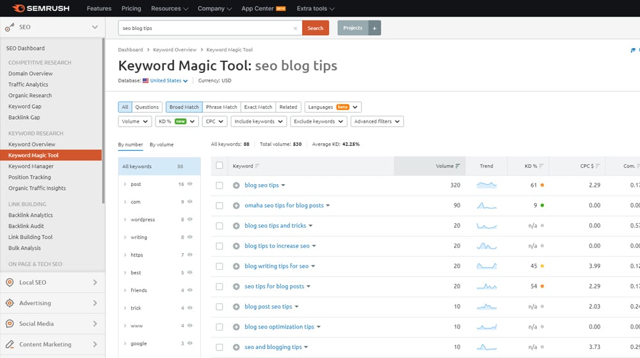Screen dimensions: 640x358
Task: Open Keyword Overview in sidebar
Action: [32, 144]
